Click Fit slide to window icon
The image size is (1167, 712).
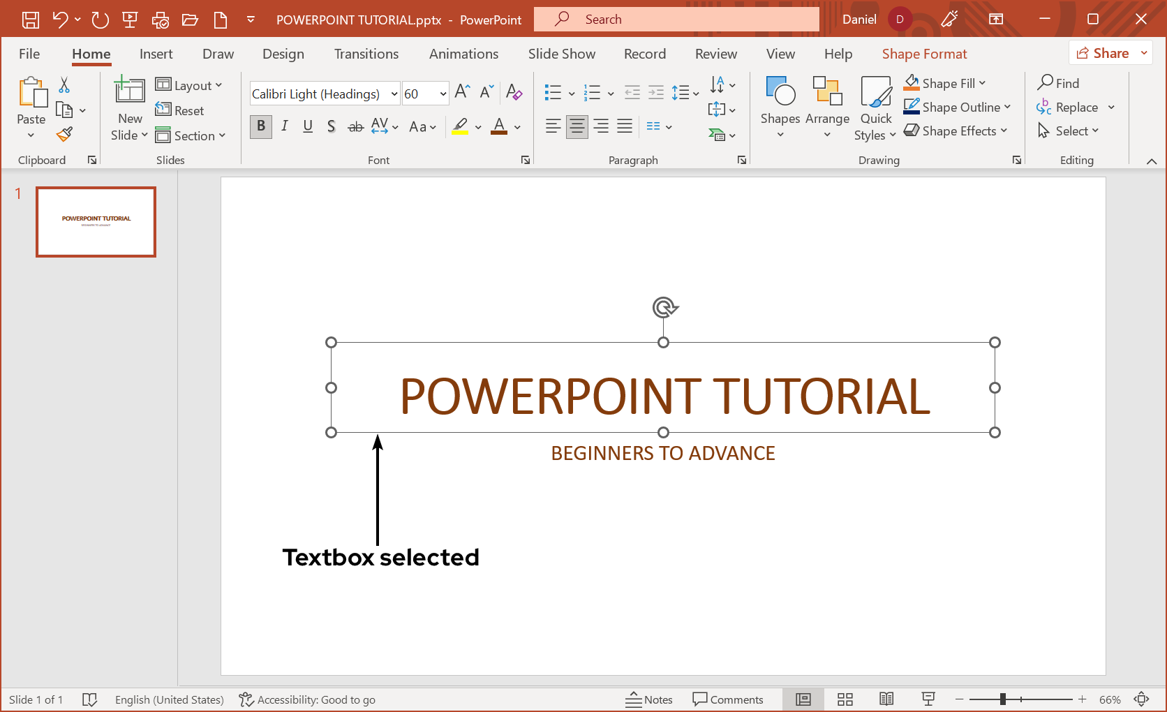pos(1142,699)
